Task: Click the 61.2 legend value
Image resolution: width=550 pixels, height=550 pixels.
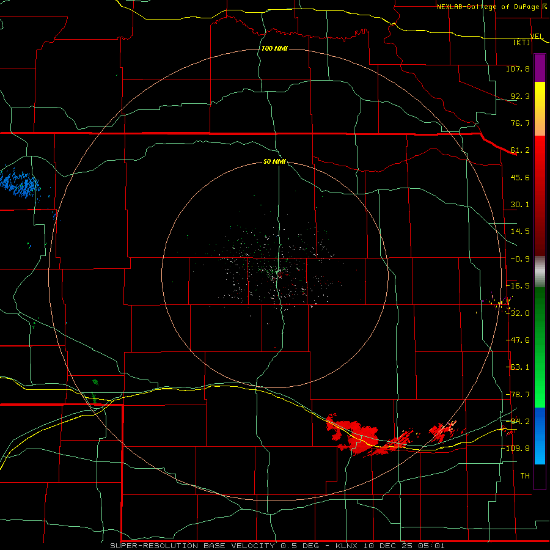Action: [520, 150]
